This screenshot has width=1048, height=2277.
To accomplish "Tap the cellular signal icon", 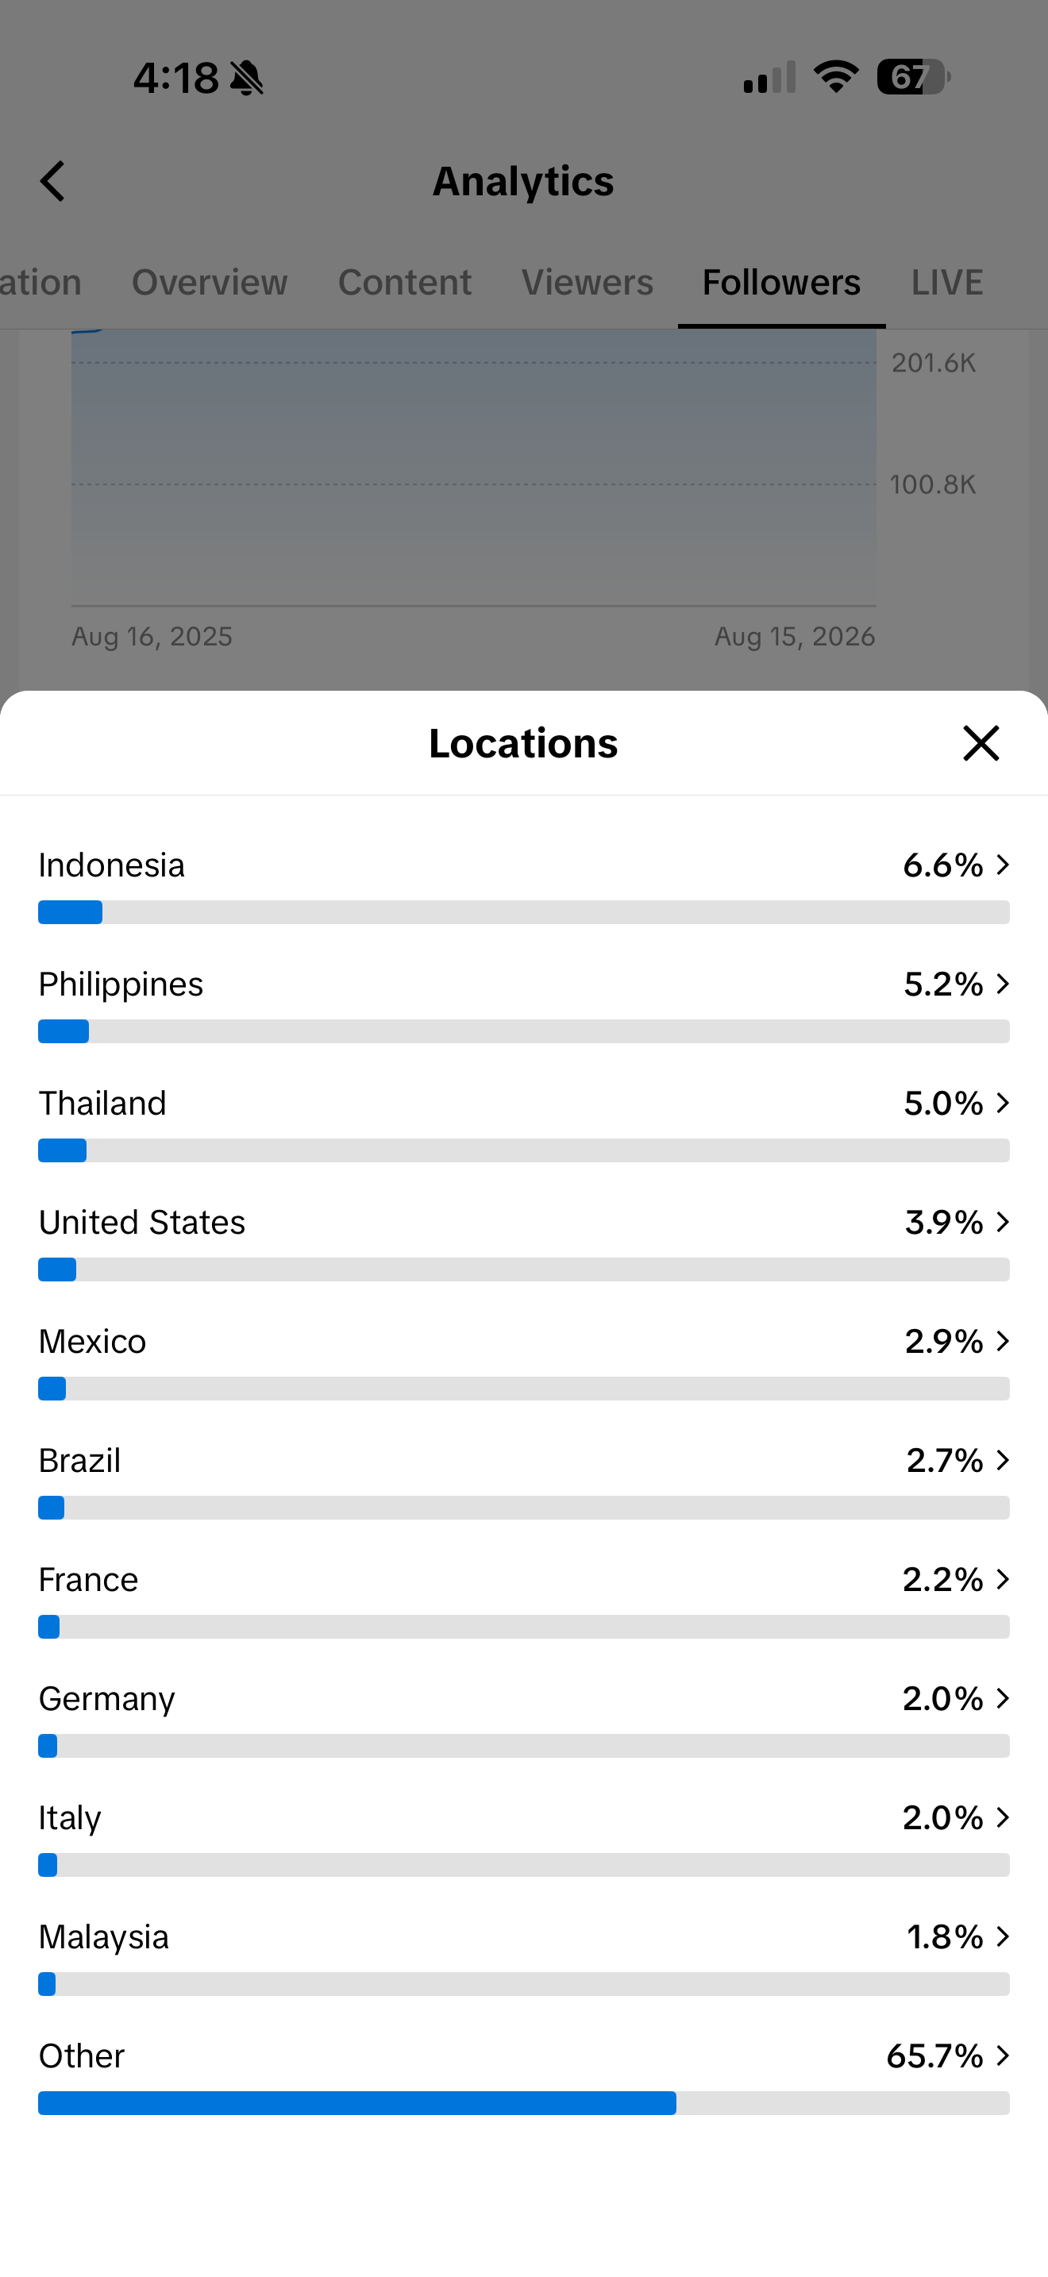I will [769, 77].
